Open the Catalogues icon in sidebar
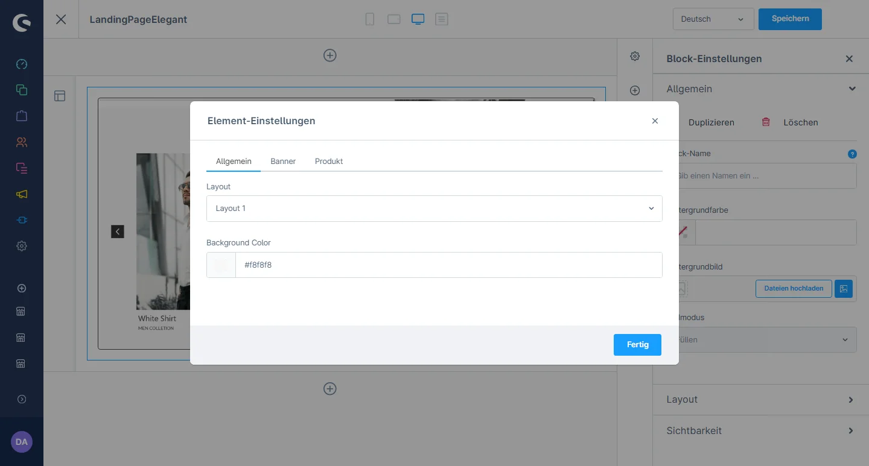Viewport: 869px width, 466px height. tap(22, 90)
